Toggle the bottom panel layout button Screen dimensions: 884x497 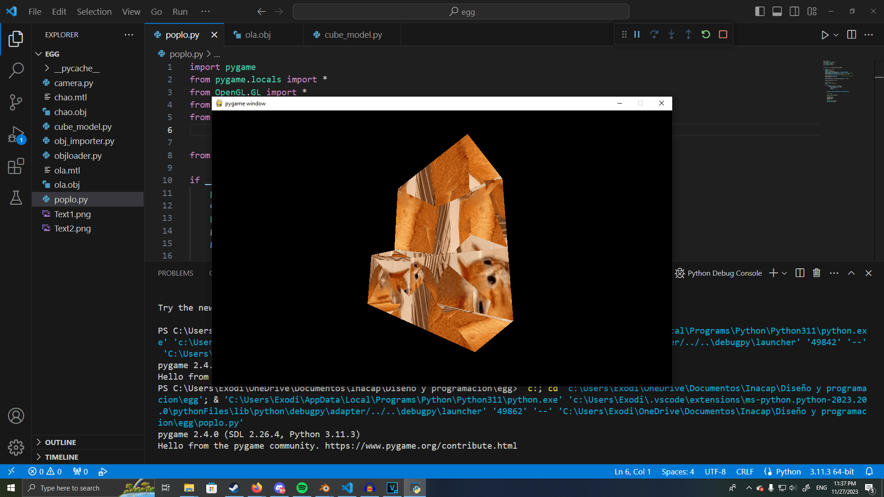coord(777,12)
